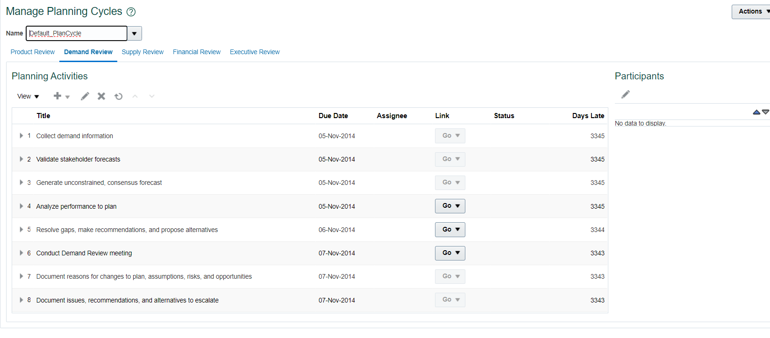Image resolution: width=770 pixels, height=338 pixels.
Task: Switch to the Supply Review tab
Action: point(143,52)
